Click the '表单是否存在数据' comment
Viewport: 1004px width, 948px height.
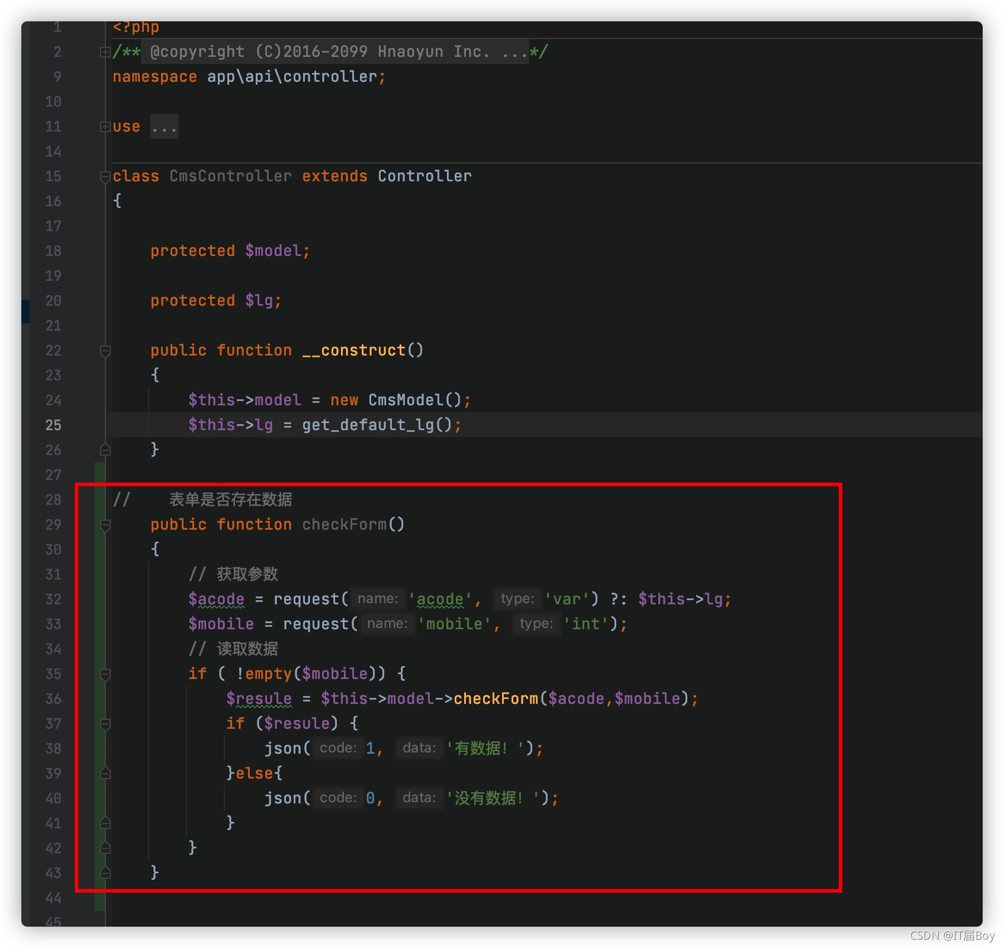tap(231, 500)
